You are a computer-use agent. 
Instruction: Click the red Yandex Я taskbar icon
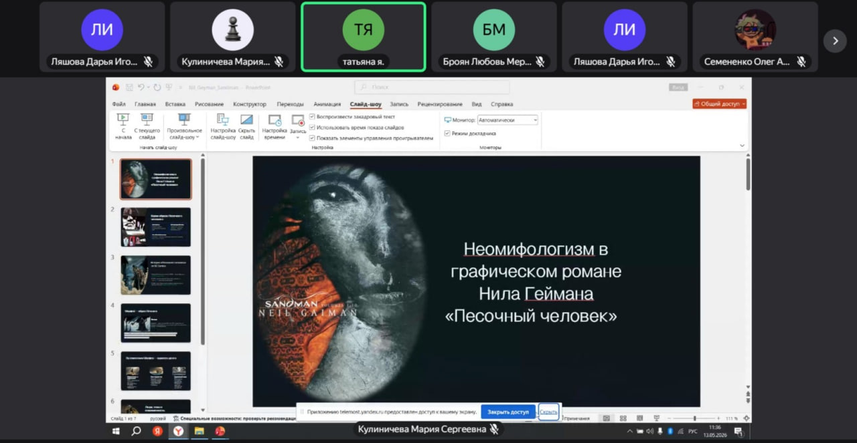[157, 432]
